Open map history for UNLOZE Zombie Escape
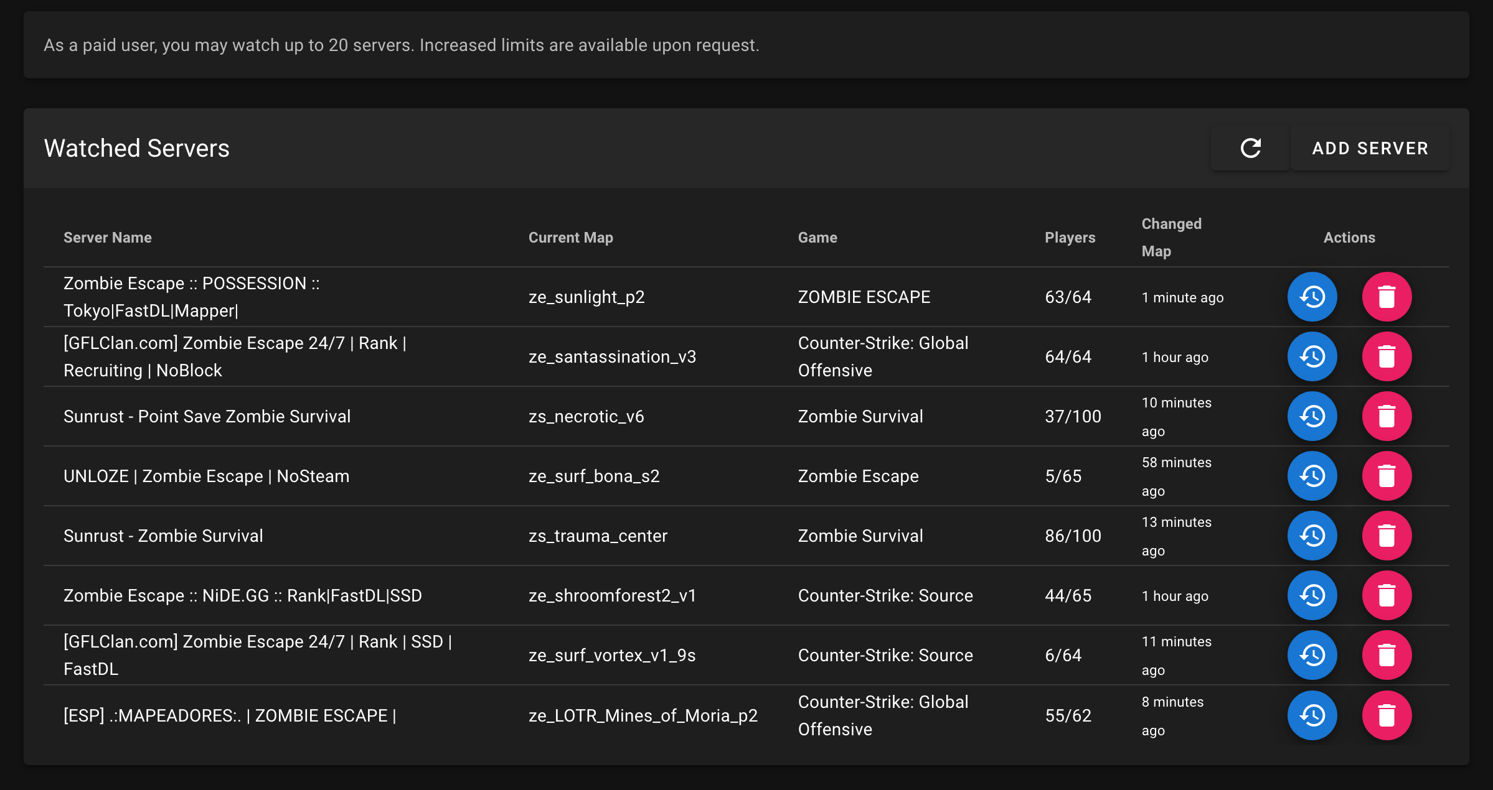This screenshot has width=1493, height=790. (1312, 476)
